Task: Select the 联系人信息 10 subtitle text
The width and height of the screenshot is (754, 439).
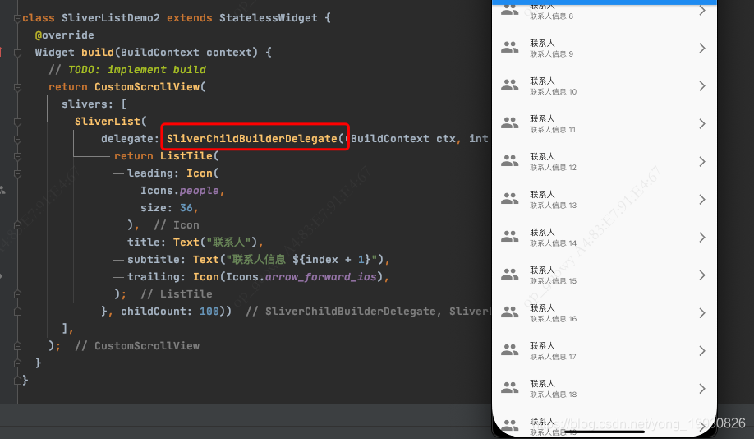Action: point(553,92)
